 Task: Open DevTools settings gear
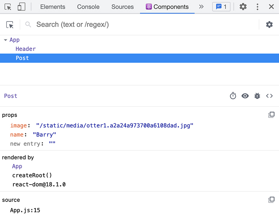[243, 7]
